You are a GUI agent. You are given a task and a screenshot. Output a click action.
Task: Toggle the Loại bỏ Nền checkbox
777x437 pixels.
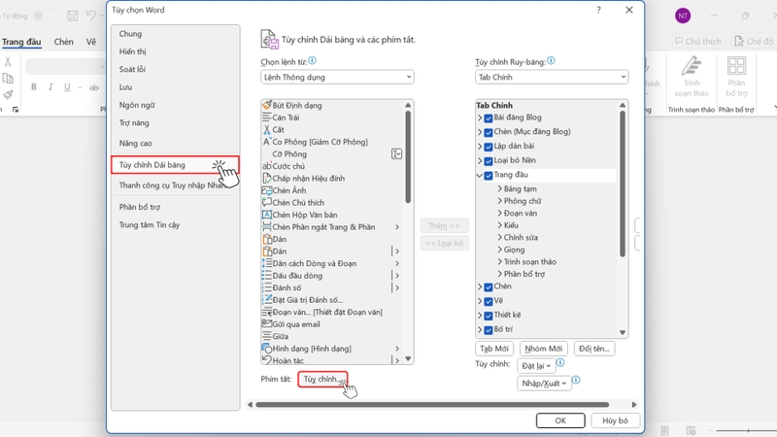[489, 161]
